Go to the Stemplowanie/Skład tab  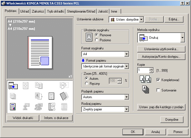(81, 11)
